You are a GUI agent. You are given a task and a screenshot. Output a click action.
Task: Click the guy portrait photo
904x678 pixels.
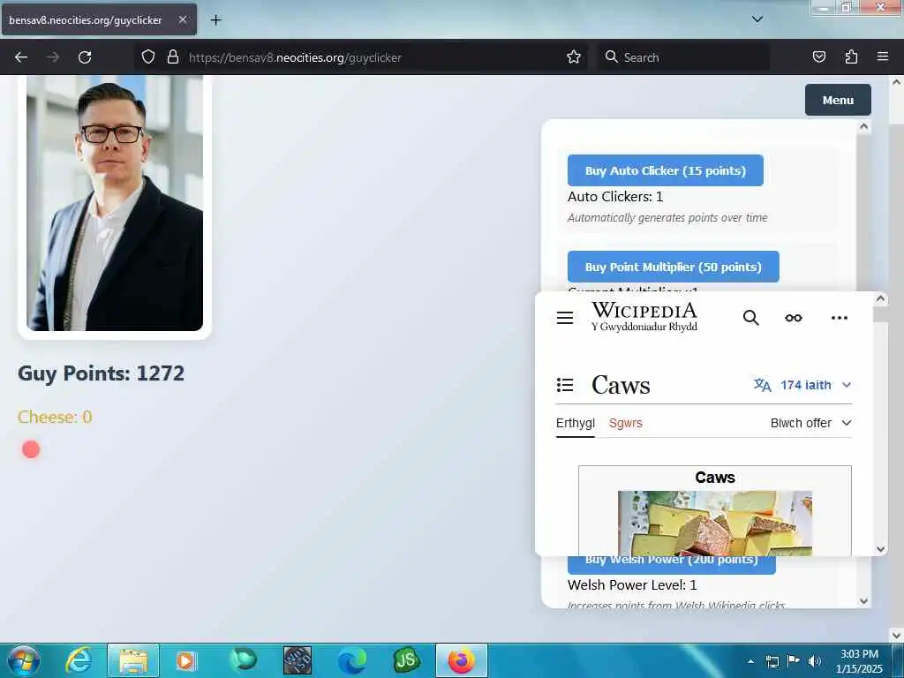(x=115, y=203)
